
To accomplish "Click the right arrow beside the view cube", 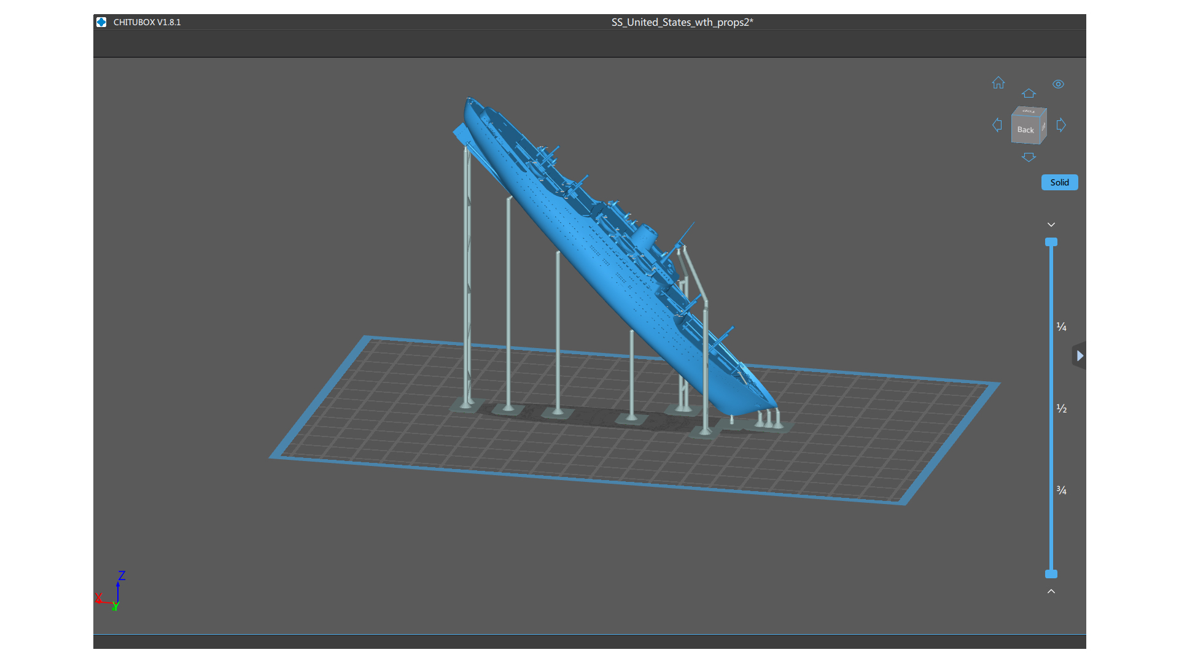I will pyautogui.click(x=1062, y=125).
